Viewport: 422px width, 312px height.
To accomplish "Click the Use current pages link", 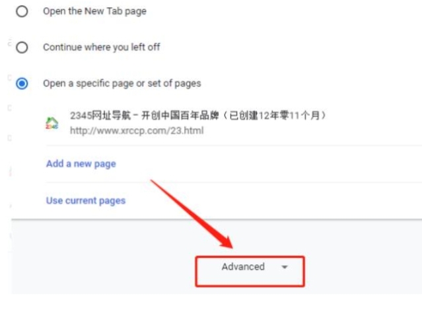I will click(x=86, y=201).
